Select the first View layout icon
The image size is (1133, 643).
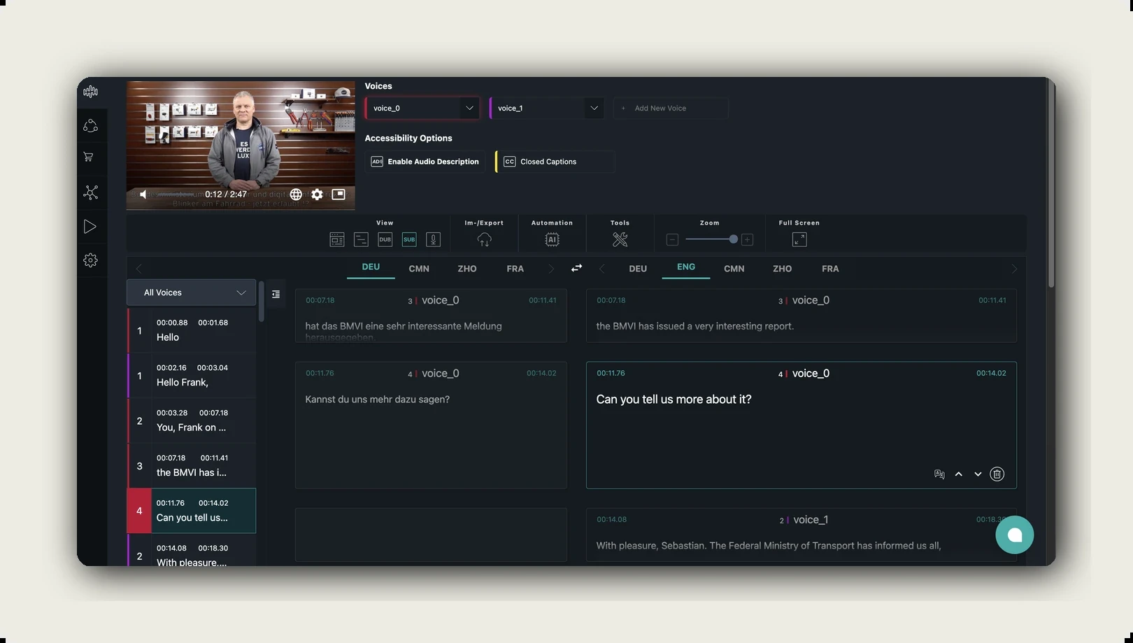(x=337, y=240)
